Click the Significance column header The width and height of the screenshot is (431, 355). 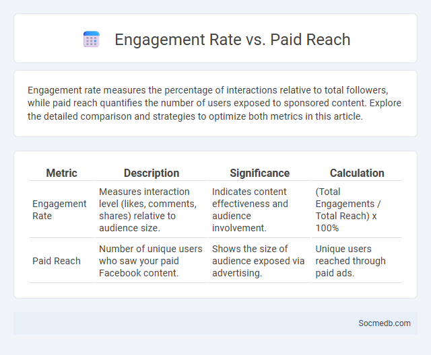coord(259,173)
